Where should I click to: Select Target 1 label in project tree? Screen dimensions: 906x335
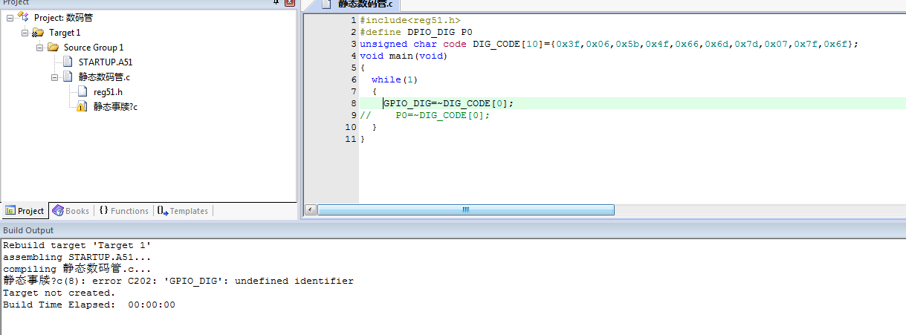coord(65,33)
